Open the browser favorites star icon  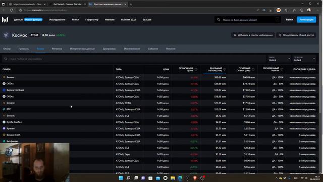click(294, 10)
